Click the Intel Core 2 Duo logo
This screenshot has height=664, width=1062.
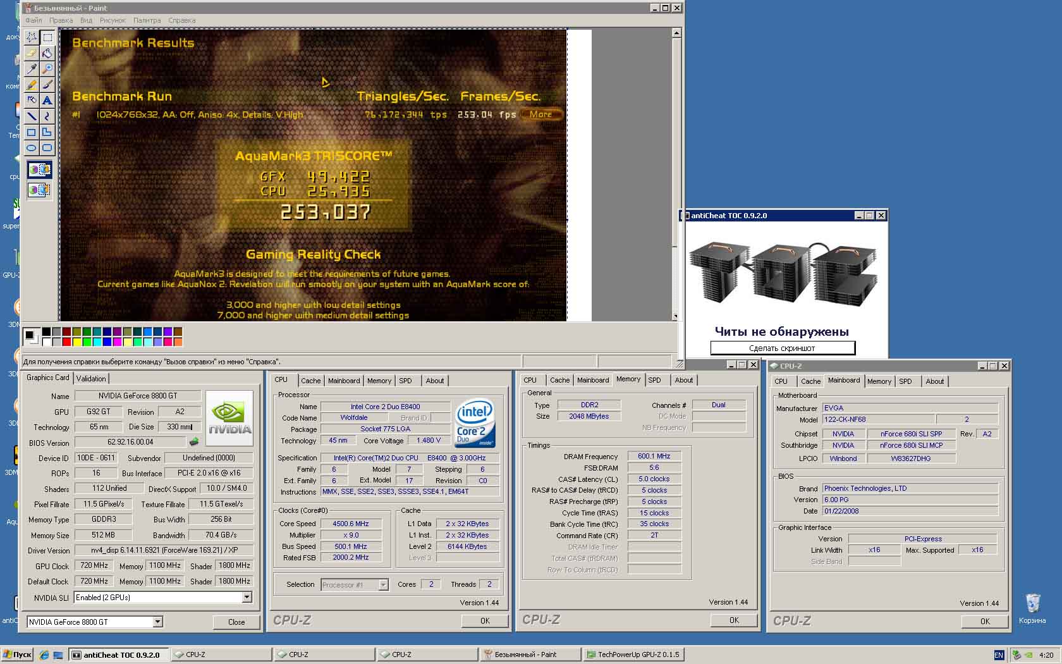475,422
